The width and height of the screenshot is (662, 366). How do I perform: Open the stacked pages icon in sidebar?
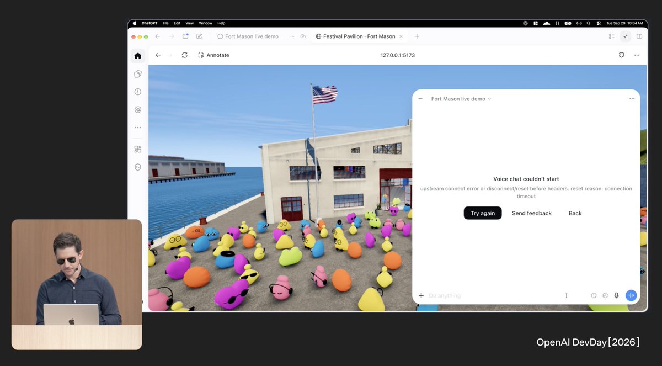[138, 73]
